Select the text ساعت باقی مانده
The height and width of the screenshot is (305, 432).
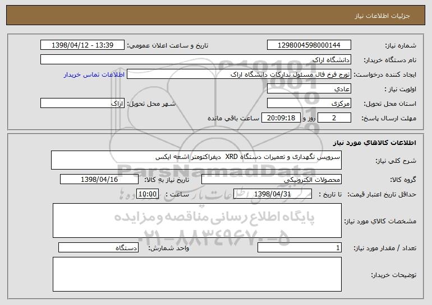point(233,118)
